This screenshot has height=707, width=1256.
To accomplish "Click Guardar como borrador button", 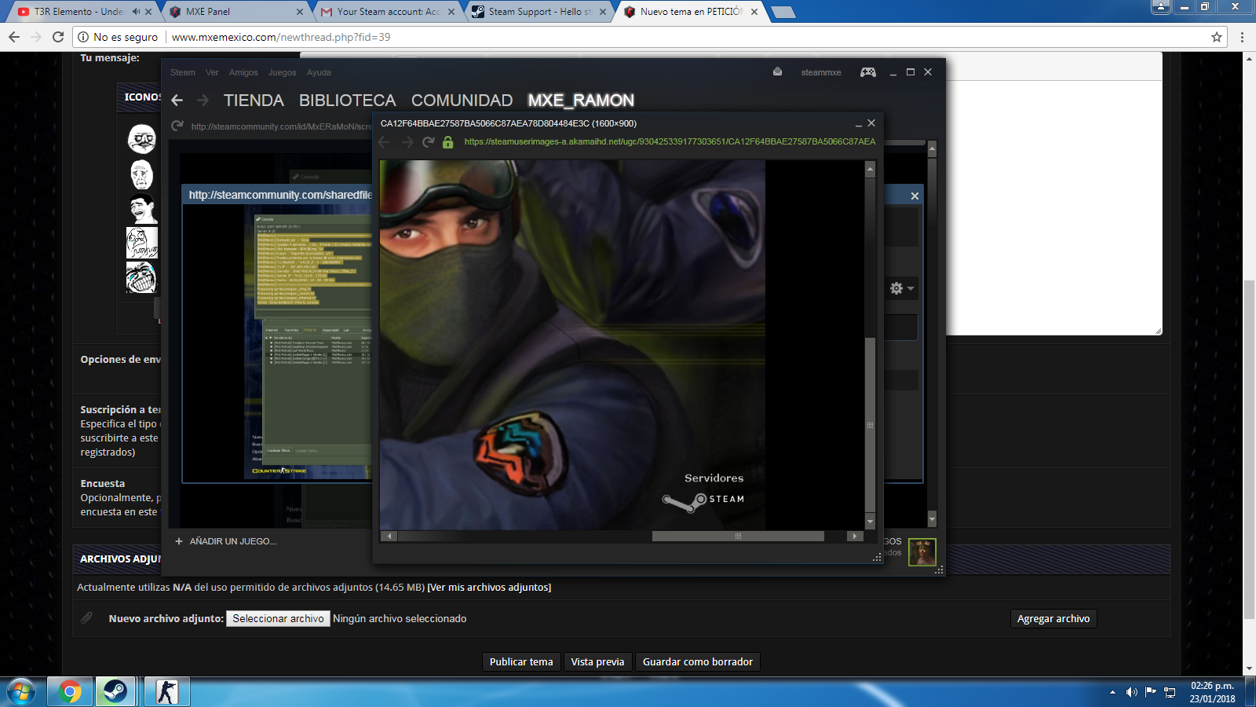I will tap(698, 662).
